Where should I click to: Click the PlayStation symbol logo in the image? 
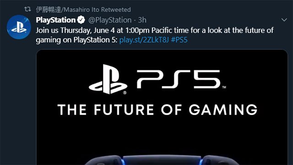click(108, 79)
